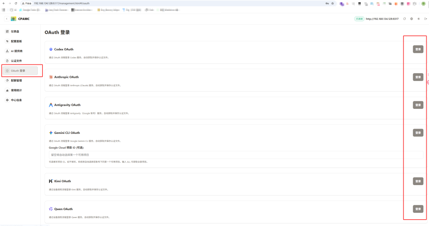Toggle the theme sun icon in header
Image resolution: width=429 pixels, height=226 pixels.
click(x=419, y=19)
